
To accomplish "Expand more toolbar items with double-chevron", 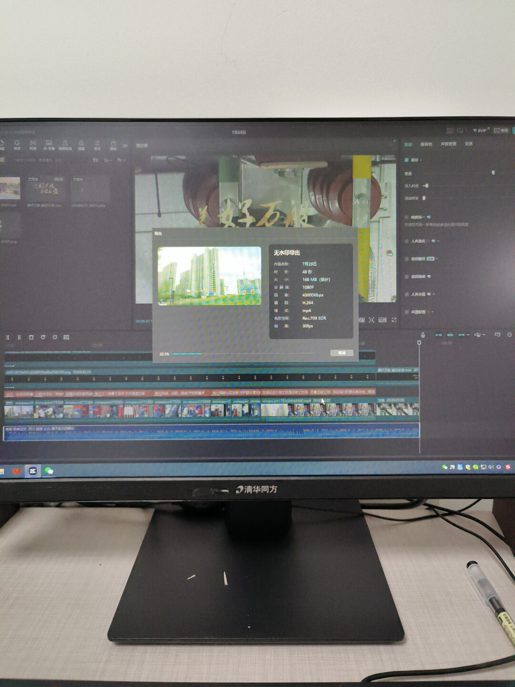I will (125, 146).
